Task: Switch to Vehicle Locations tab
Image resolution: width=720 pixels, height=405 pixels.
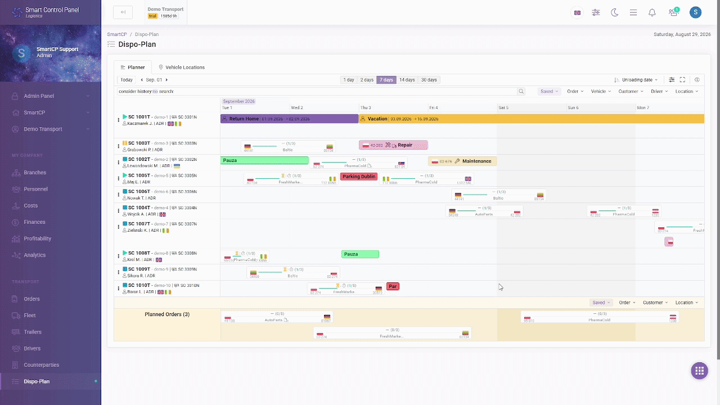Action: tap(181, 67)
